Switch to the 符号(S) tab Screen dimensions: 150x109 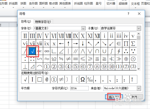[26, 22]
